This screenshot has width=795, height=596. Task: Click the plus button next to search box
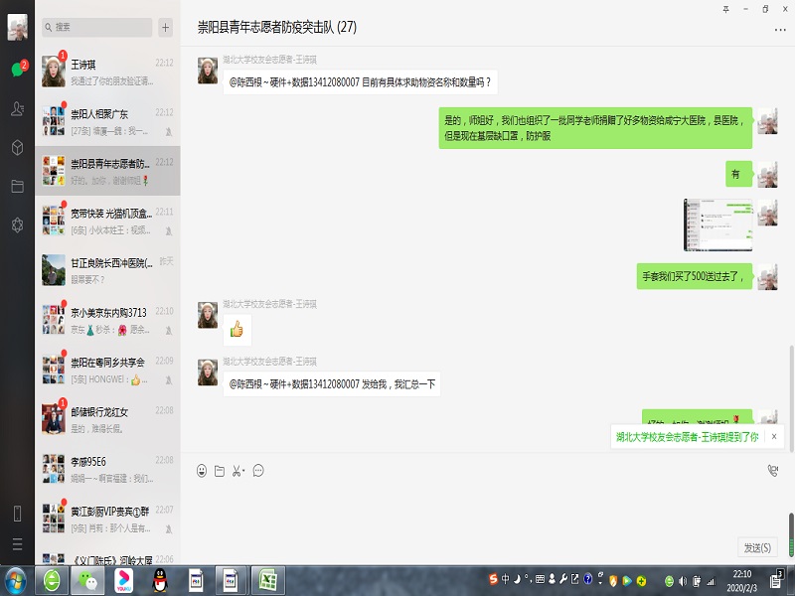[165, 28]
